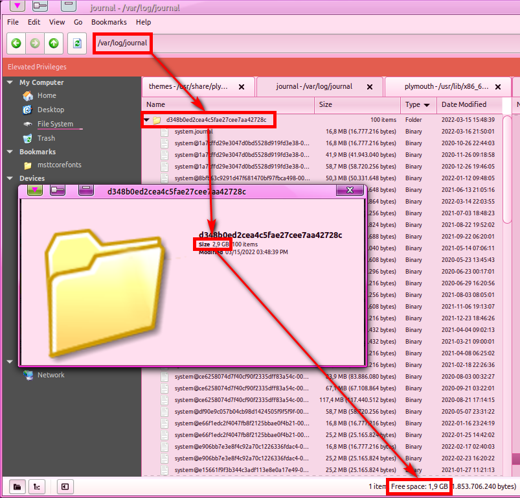Screen dimensions: 520x498
Task: Close the themes tab with its X
Action: coord(242,87)
